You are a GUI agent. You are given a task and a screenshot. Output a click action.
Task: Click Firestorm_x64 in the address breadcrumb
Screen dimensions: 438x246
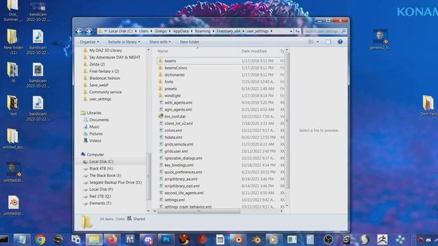[x=229, y=31]
